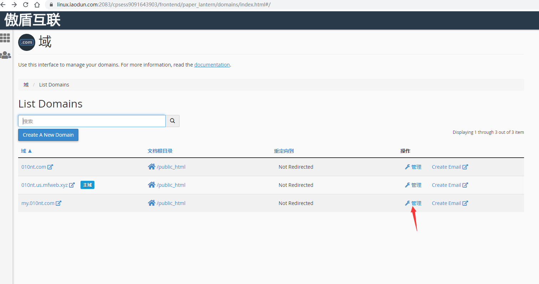Click the browser home icon
The width and height of the screenshot is (539, 284).
[x=37, y=5]
